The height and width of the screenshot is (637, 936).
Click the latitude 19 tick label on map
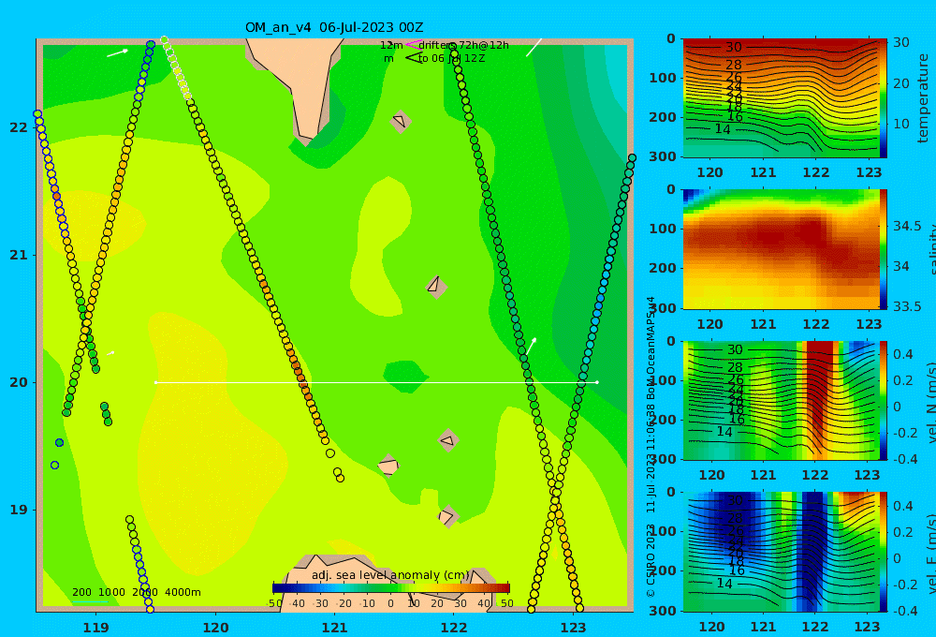pos(19,510)
